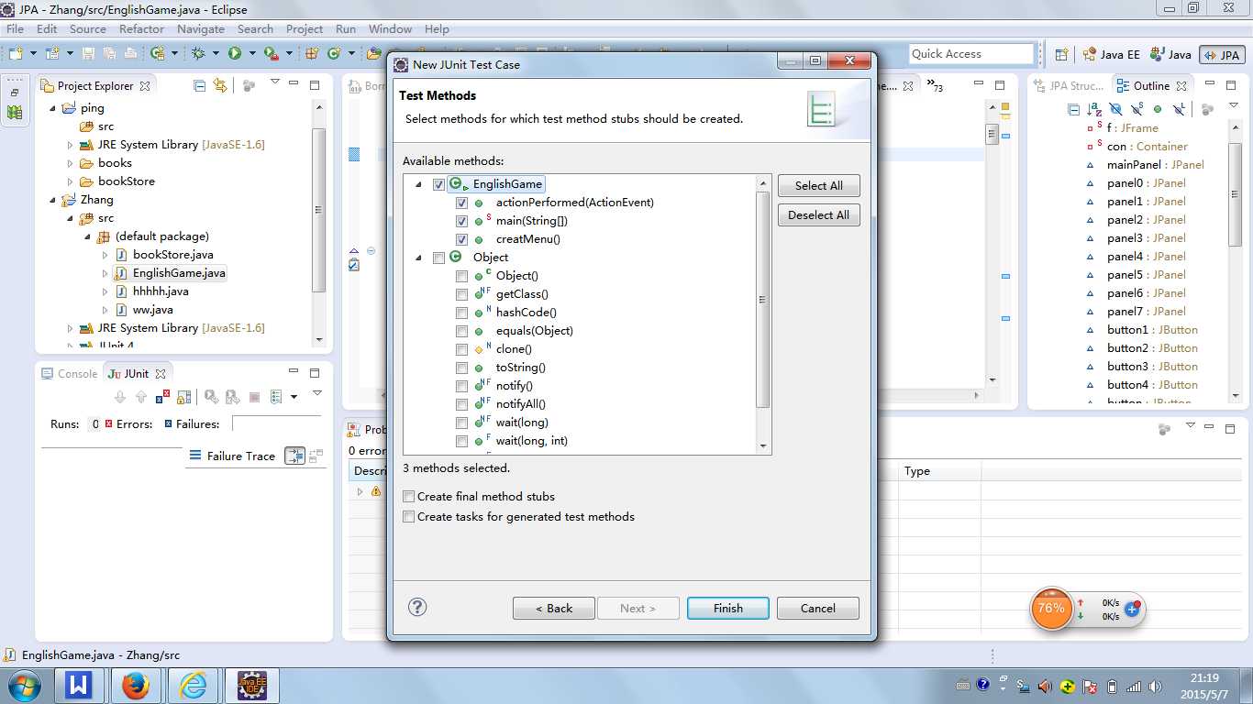
Task: Open the Debug button dropdown arrow
Action: click(x=215, y=53)
